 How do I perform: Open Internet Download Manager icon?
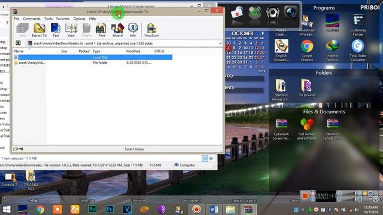tap(332, 51)
